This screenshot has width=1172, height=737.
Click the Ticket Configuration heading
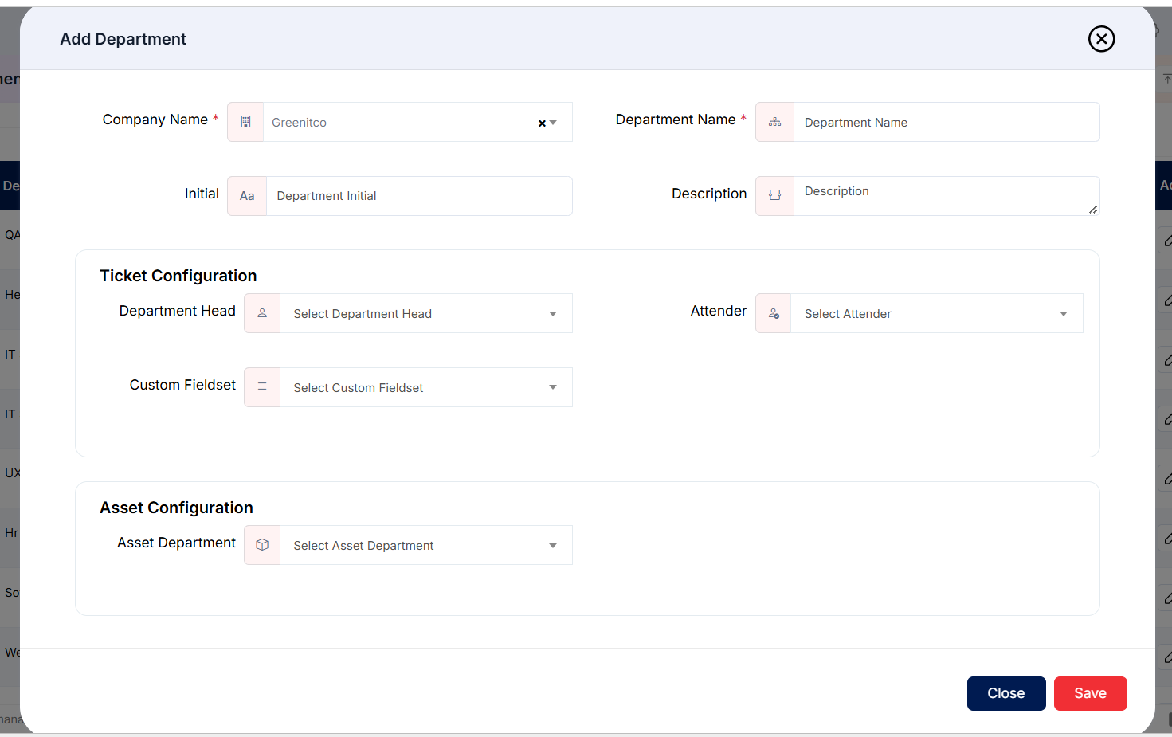(x=178, y=276)
